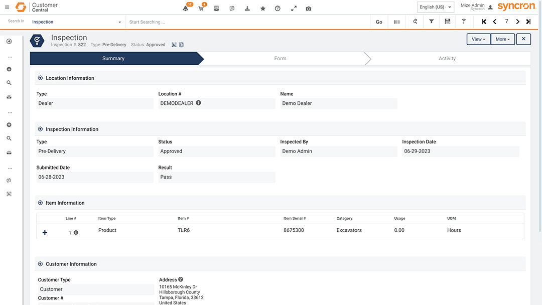The image size is (542, 305).
Task: Open English (US) language dropdown
Action: (435, 7)
